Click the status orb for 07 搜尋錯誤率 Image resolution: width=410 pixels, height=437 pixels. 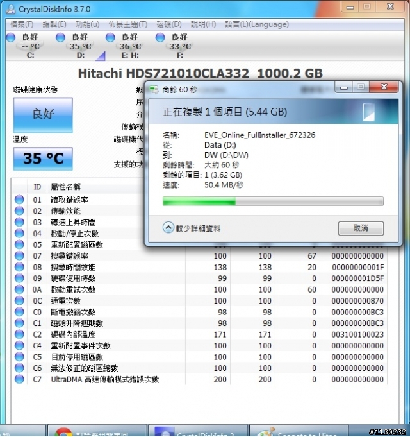pos(19,255)
